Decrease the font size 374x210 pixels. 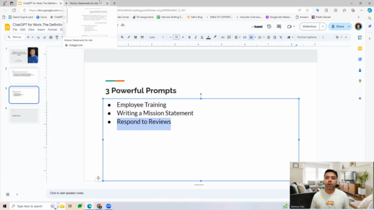tap(170, 37)
